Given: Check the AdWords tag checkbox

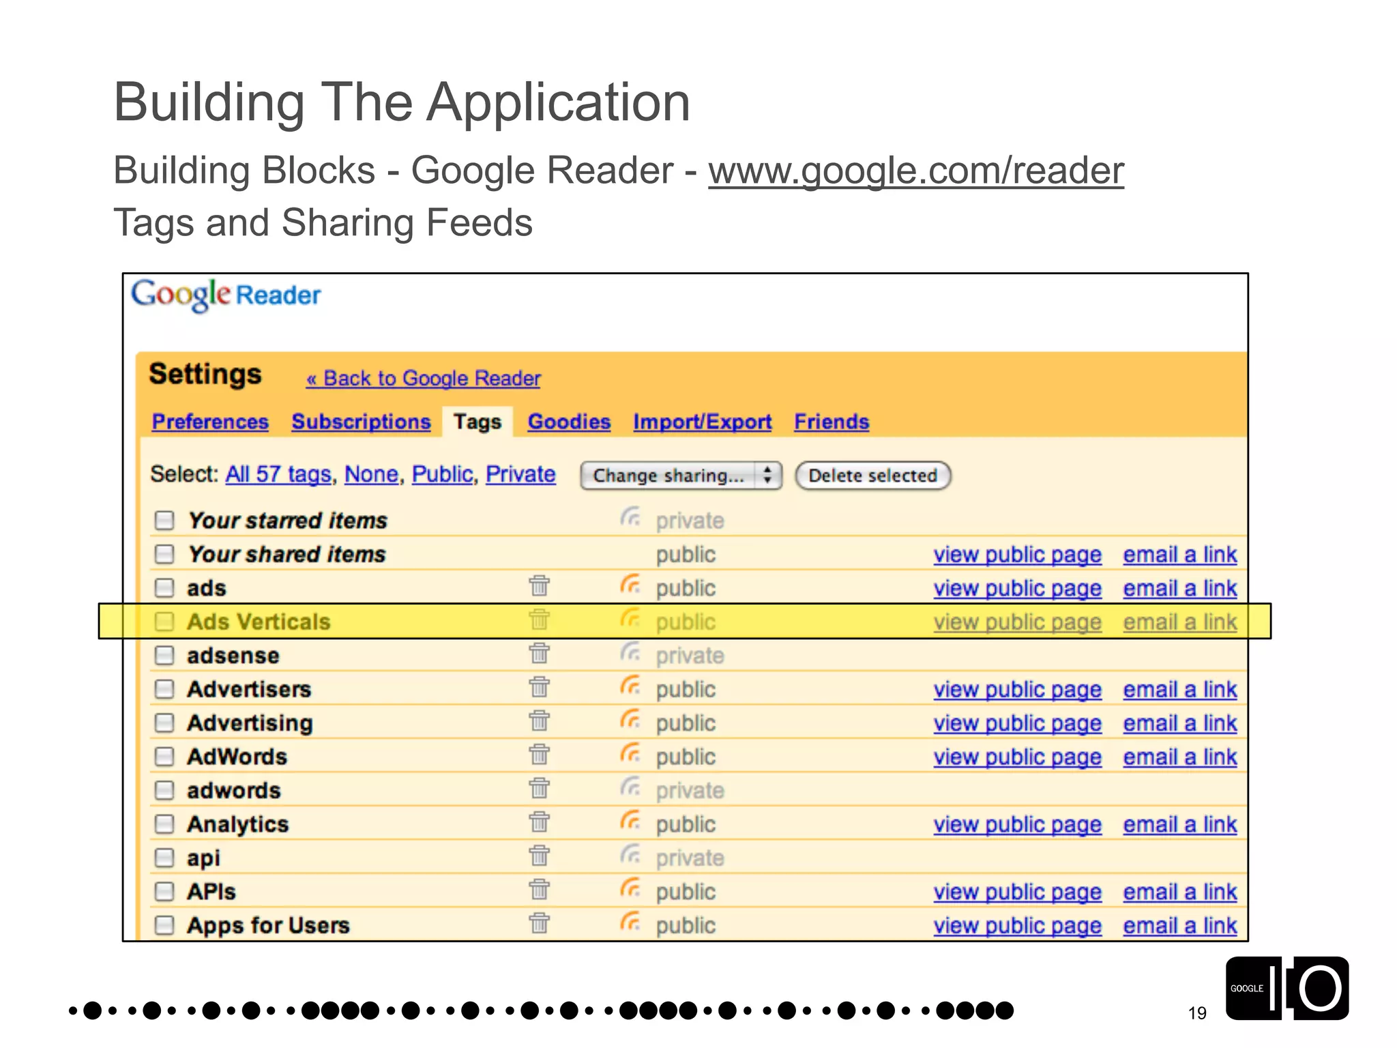Looking at the screenshot, I should [164, 757].
